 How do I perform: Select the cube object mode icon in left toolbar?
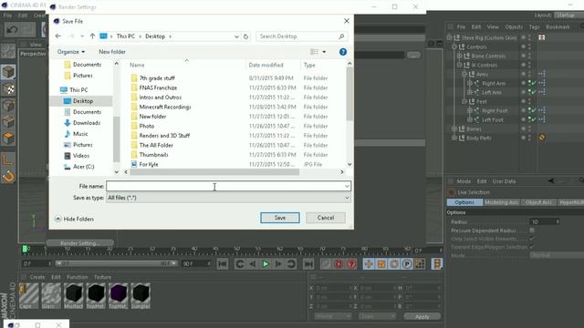coord(8,72)
